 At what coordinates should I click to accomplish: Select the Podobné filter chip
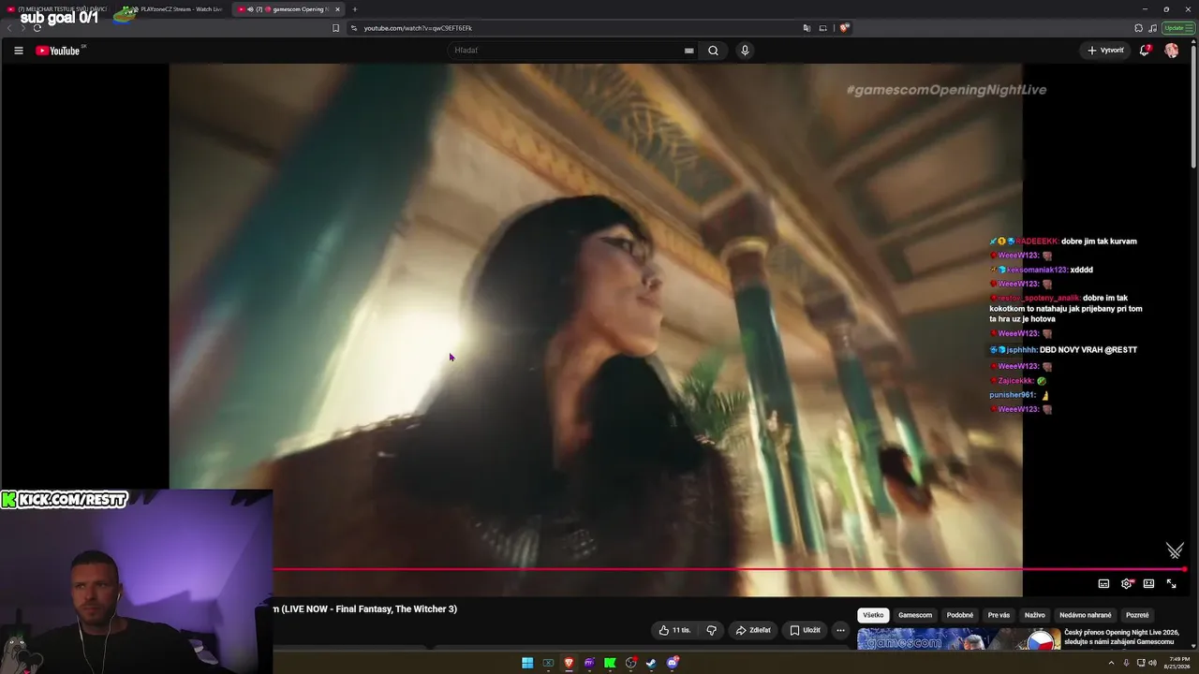coord(960,615)
